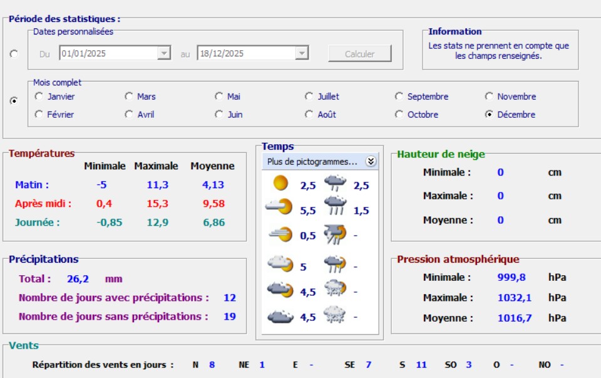
Task: Select the sun with fog pictogram
Action: [x=280, y=234]
